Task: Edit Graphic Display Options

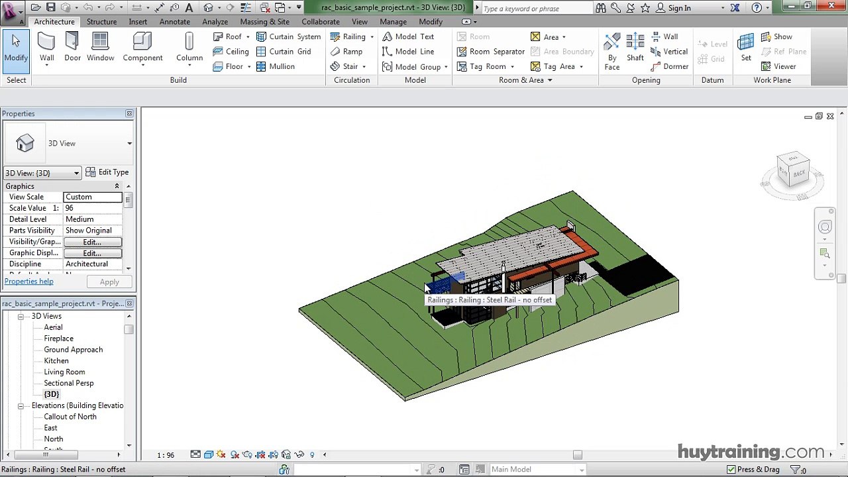Action: 93,253
